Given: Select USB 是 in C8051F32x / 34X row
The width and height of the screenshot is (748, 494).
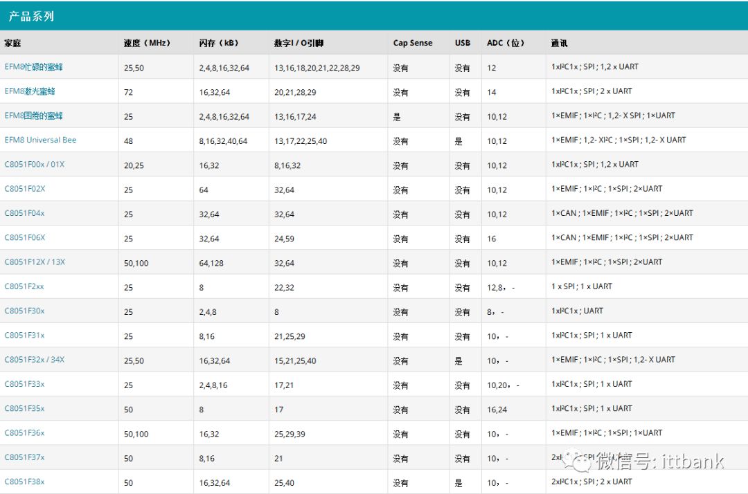Looking at the screenshot, I should 458,360.
